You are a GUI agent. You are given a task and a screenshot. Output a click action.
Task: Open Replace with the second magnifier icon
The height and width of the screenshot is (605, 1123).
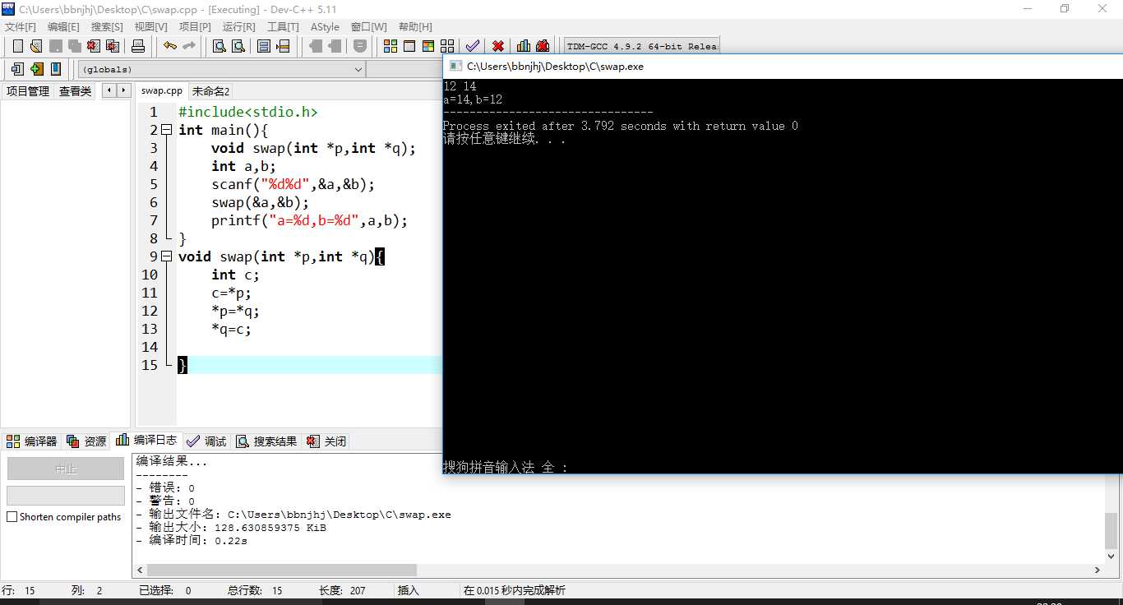click(x=238, y=46)
